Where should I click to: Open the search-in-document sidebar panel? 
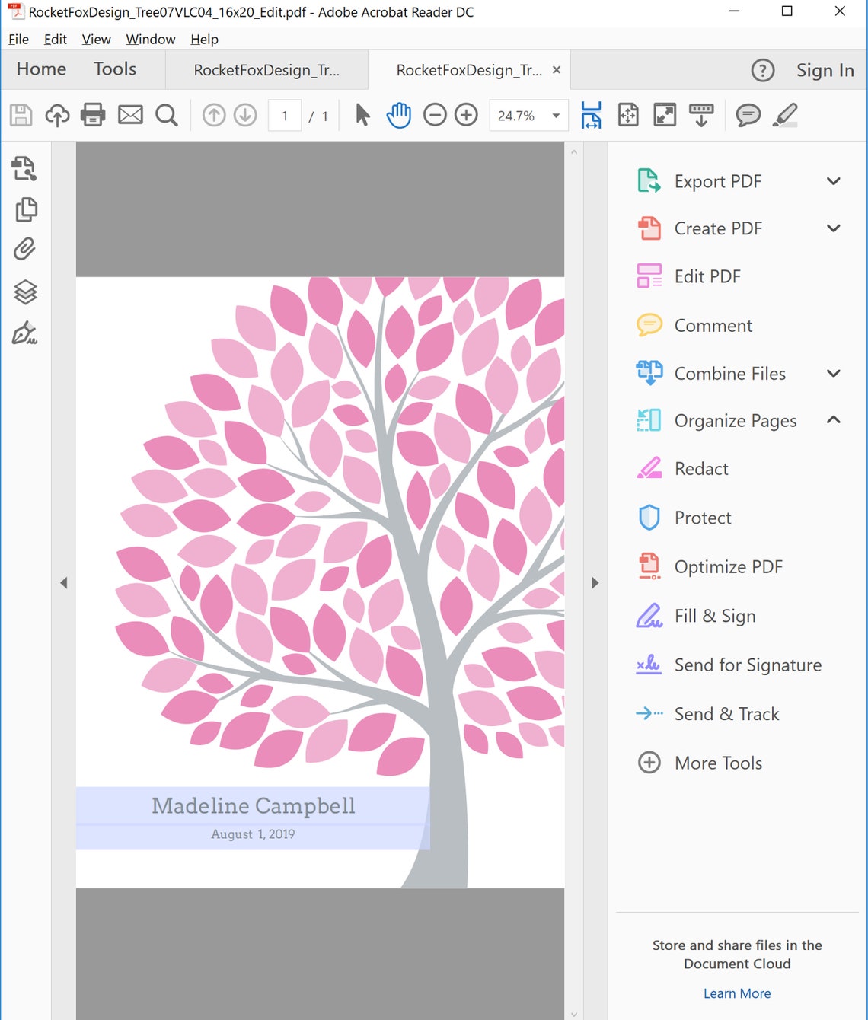(x=25, y=168)
